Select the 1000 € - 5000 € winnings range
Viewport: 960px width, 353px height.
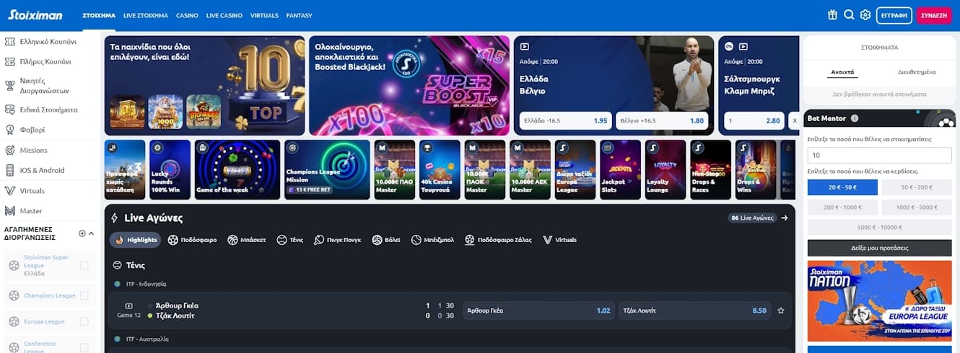click(x=917, y=207)
